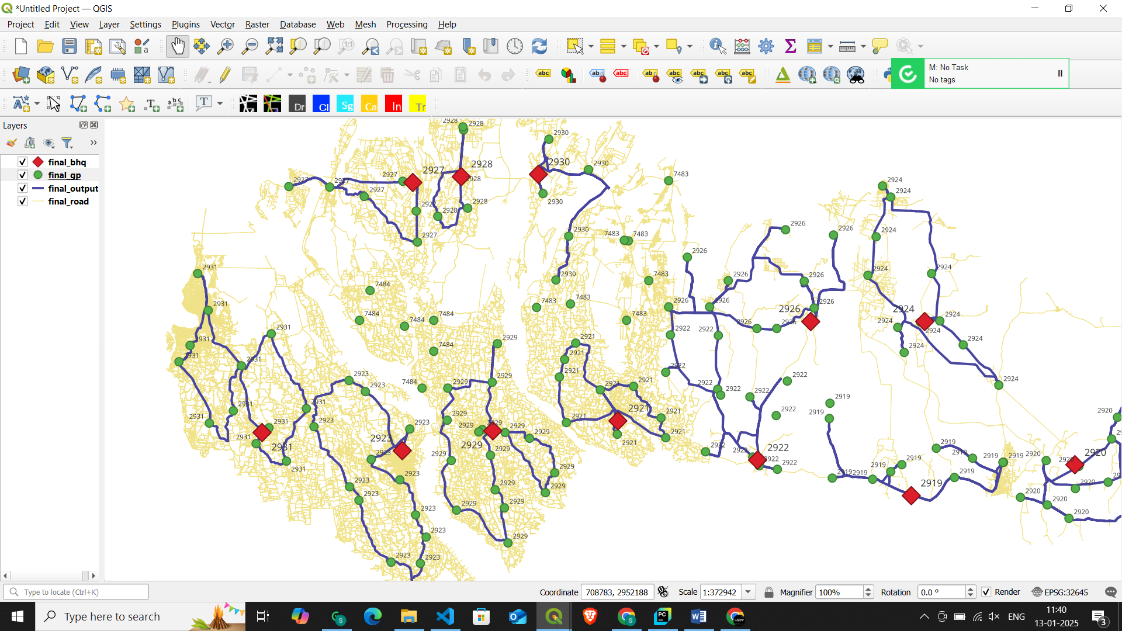1122x631 pixels.
Task: Toggle visibility of final_bhq layer
Action: [x=22, y=162]
